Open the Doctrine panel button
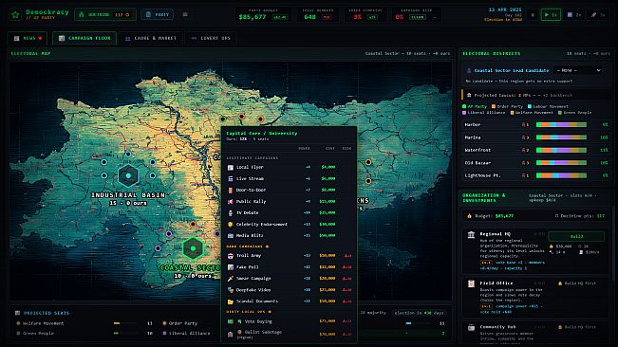The height and width of the screenshot is (347, 618). [x=104, y=14]
